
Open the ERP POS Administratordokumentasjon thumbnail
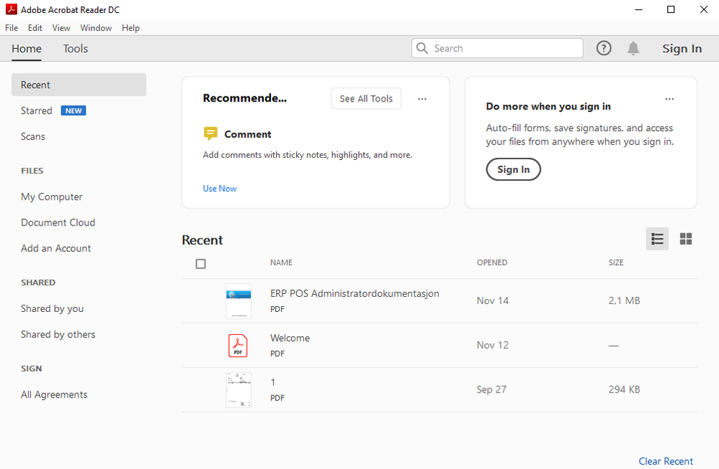pyautogui.click(x=238, y=300)
